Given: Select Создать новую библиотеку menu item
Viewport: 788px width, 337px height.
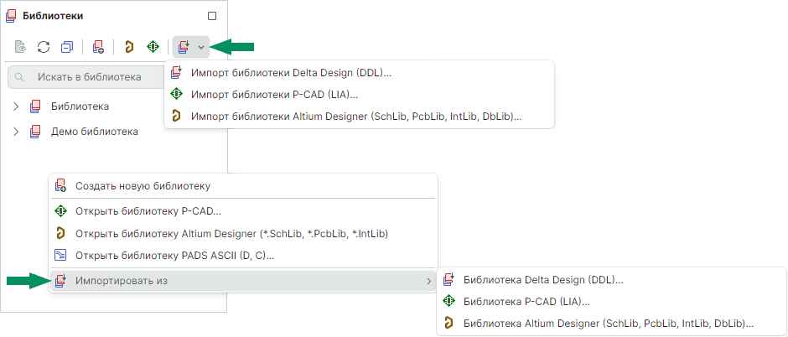Looking at the screenshot, I should pos(143,186).
